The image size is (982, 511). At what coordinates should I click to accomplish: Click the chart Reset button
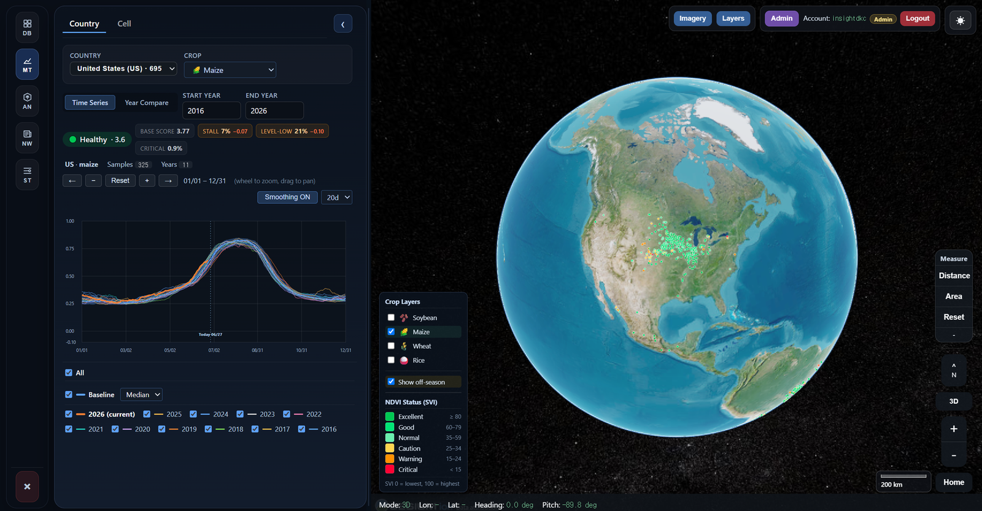[120, 181]
